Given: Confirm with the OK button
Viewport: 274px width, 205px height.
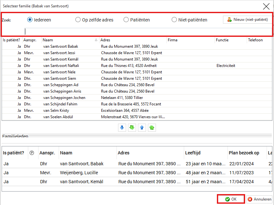Looking at the screenshot, I should click(x=231, y=199).
